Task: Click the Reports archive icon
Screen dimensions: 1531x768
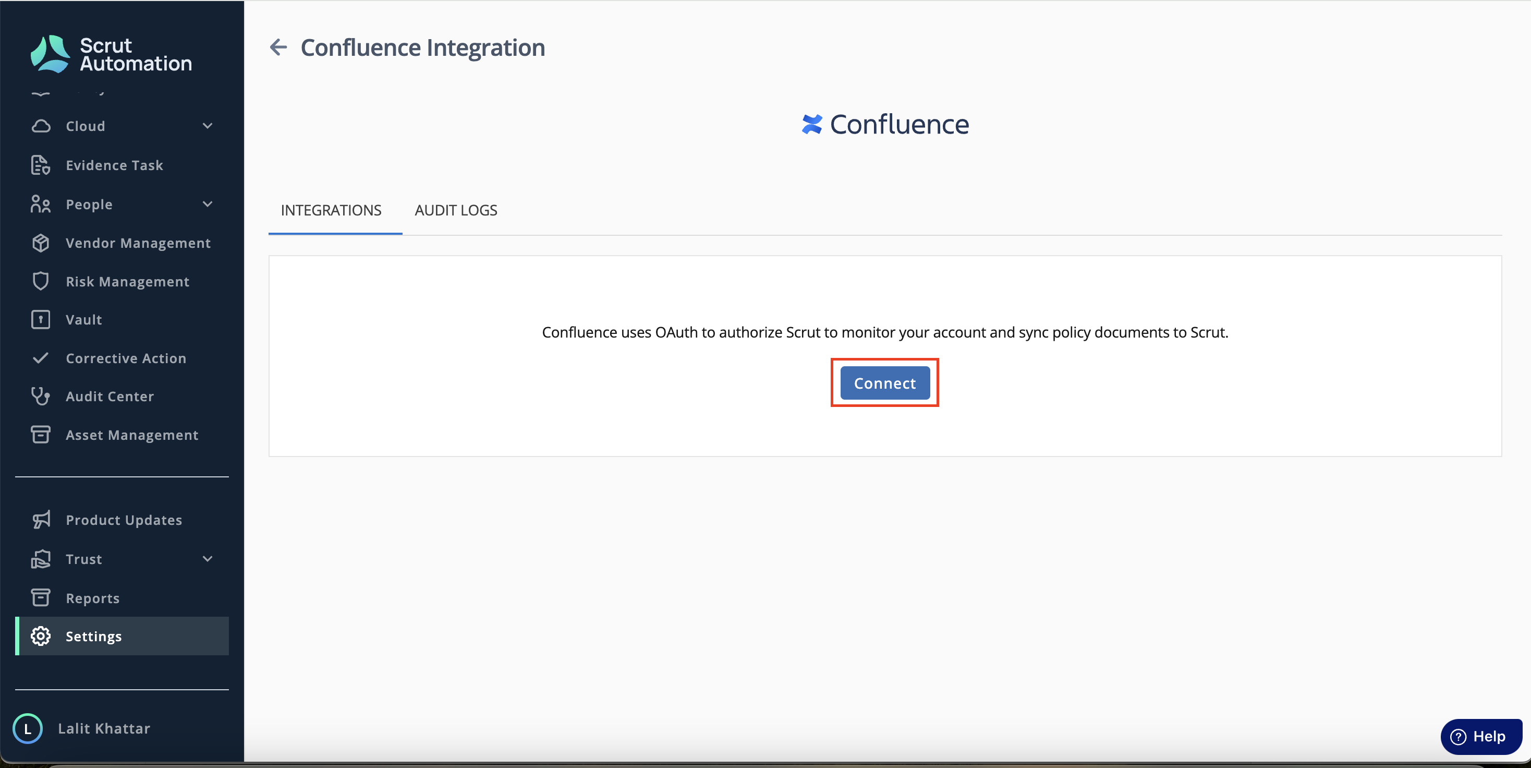Action: [x=41, y=597]
